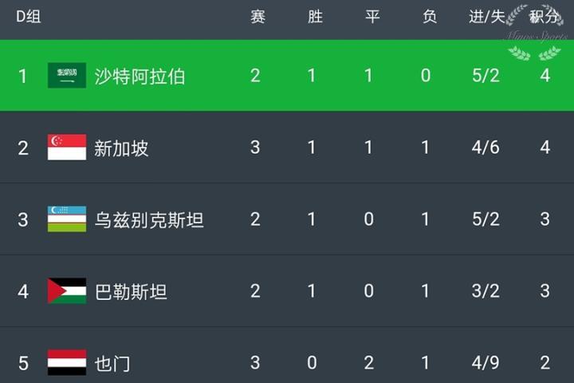Click the 负 column header

pos(429,18)
